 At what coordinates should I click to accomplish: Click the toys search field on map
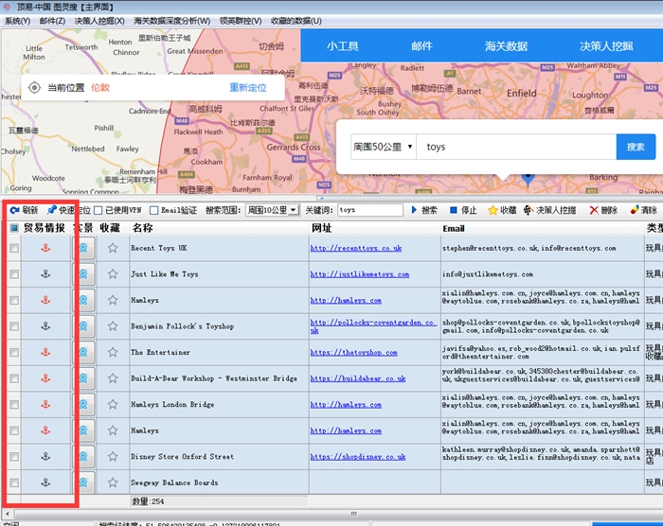pyautogui.click(x=516, y=147)
